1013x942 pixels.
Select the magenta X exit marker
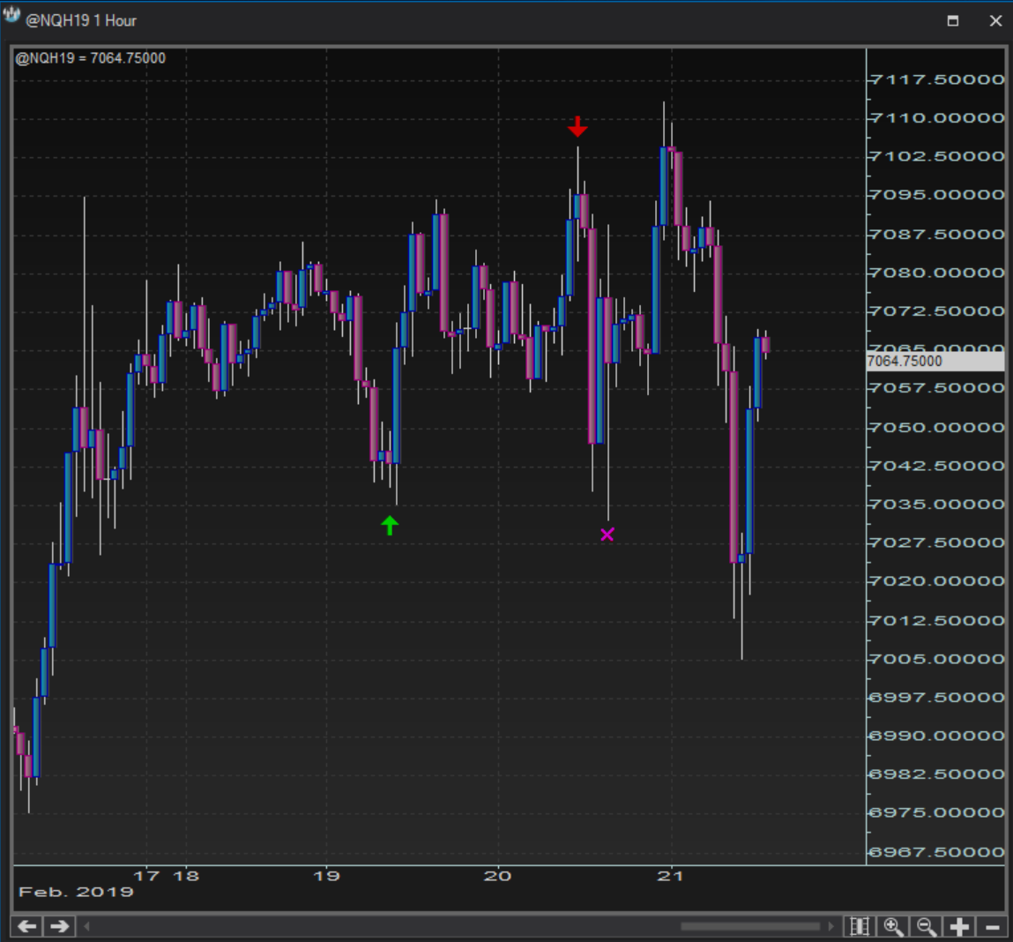(607, 535)
